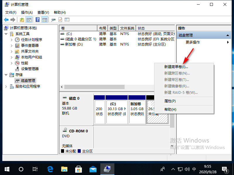Screen dimensions: 234x175
Task: Open Help using the question mark toolbar icon
Action: (38, 20)
